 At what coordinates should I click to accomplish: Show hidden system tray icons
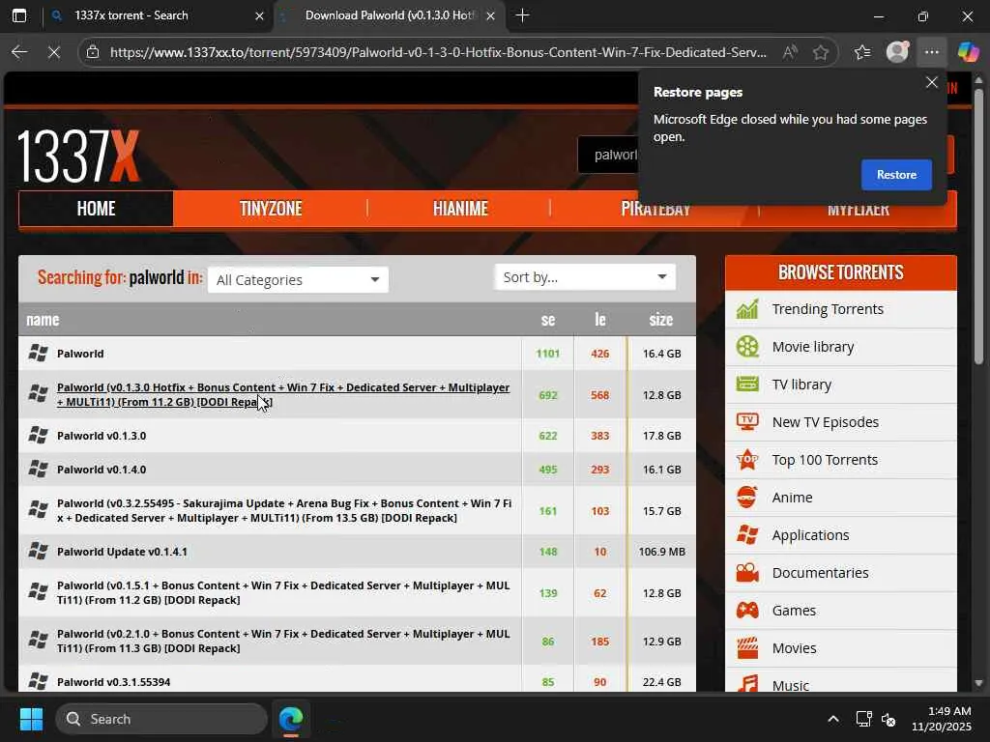(833, 719)
